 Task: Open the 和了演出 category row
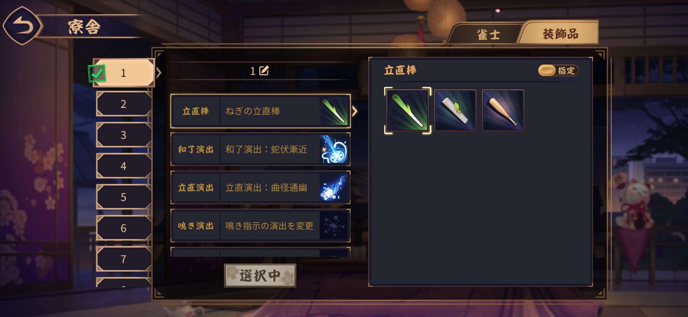[x=260, y=149]
